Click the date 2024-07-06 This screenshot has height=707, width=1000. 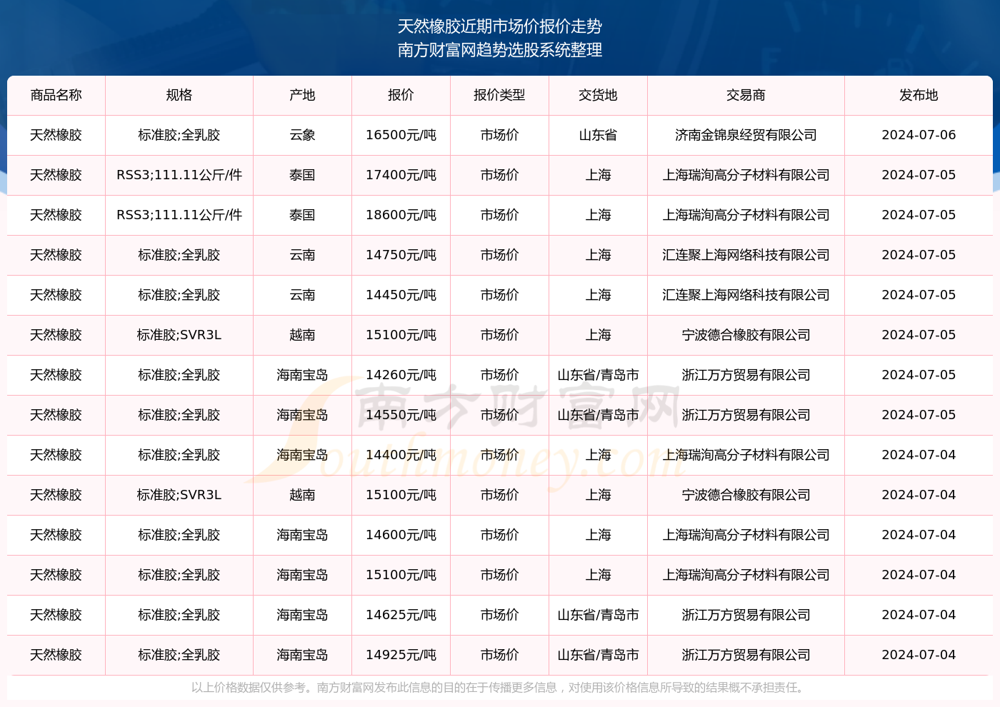click(x=919, y=135)
